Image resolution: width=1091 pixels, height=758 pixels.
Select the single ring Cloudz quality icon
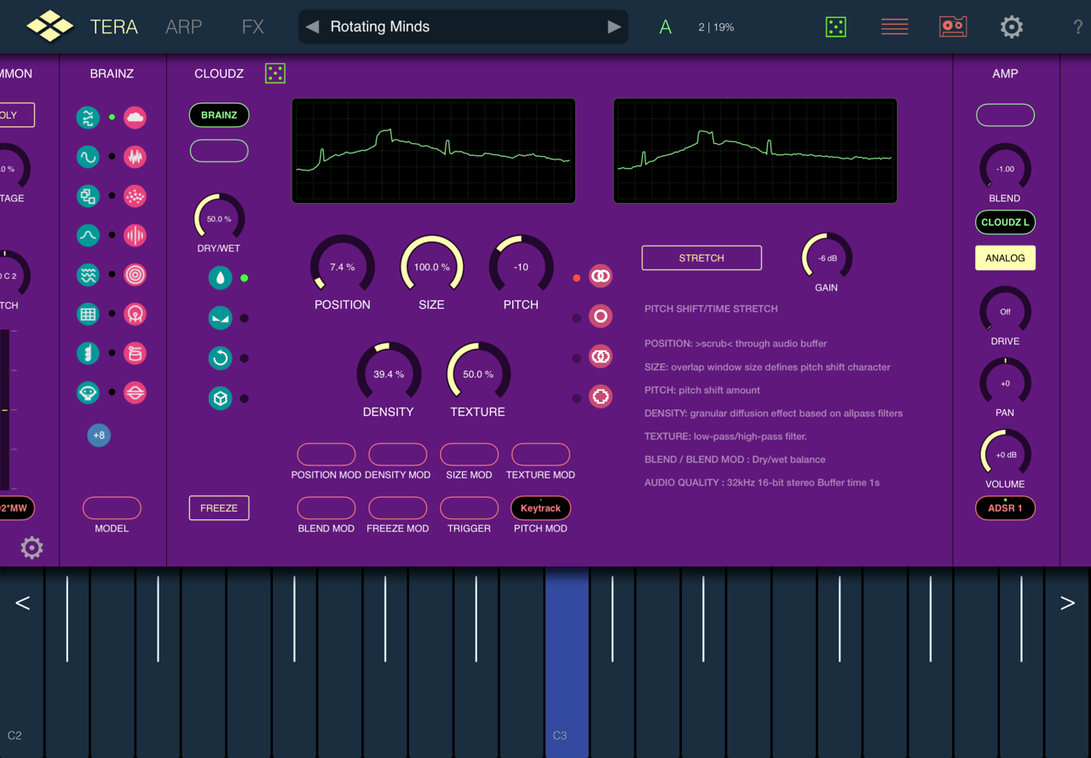(601, 316)
